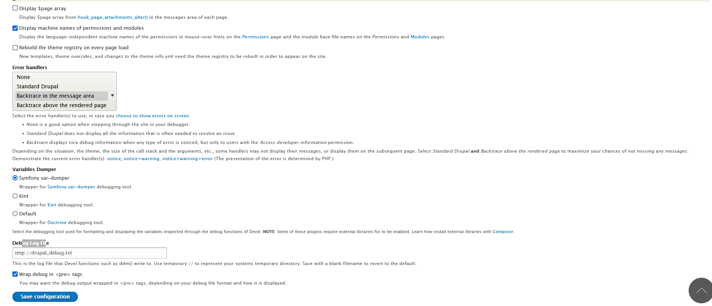Screen dimensions: 712x306
Task: Open the Composer link
Action: click(502, 232)
